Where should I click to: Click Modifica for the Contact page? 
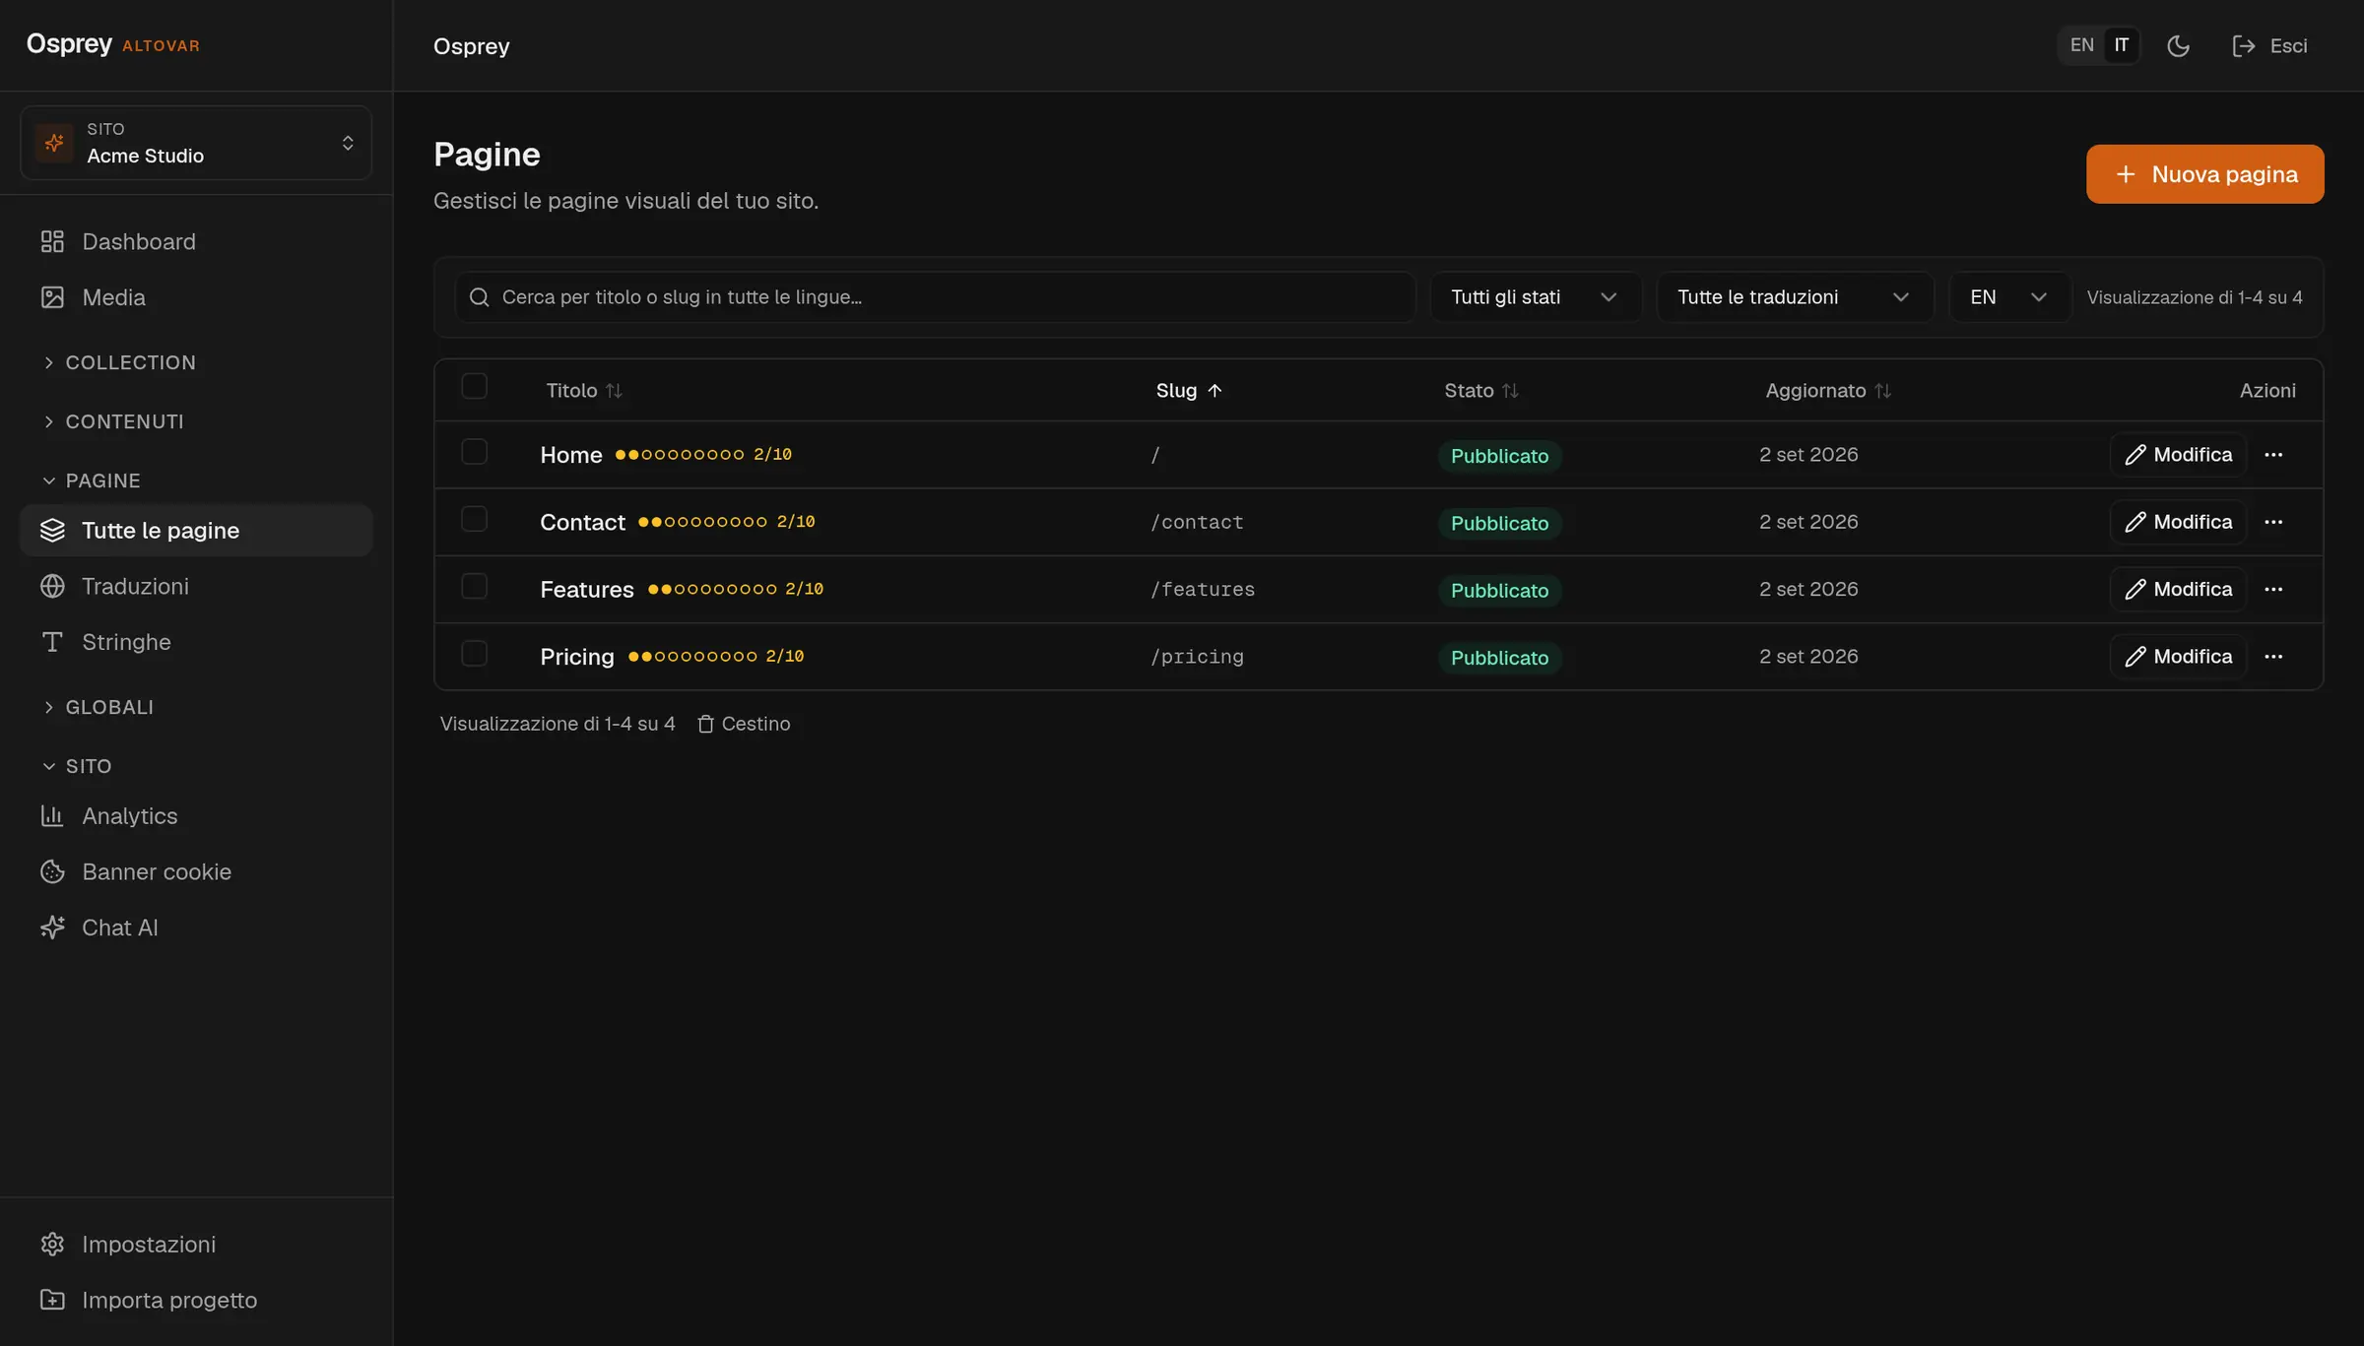[2178, 522]
